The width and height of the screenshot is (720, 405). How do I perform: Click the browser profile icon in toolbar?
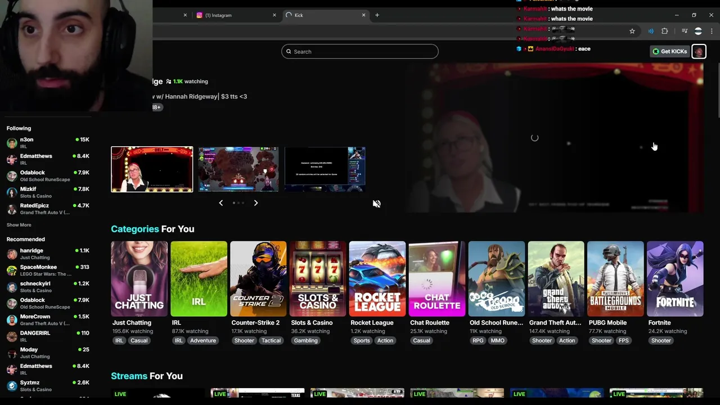click(x=698, y=31)
